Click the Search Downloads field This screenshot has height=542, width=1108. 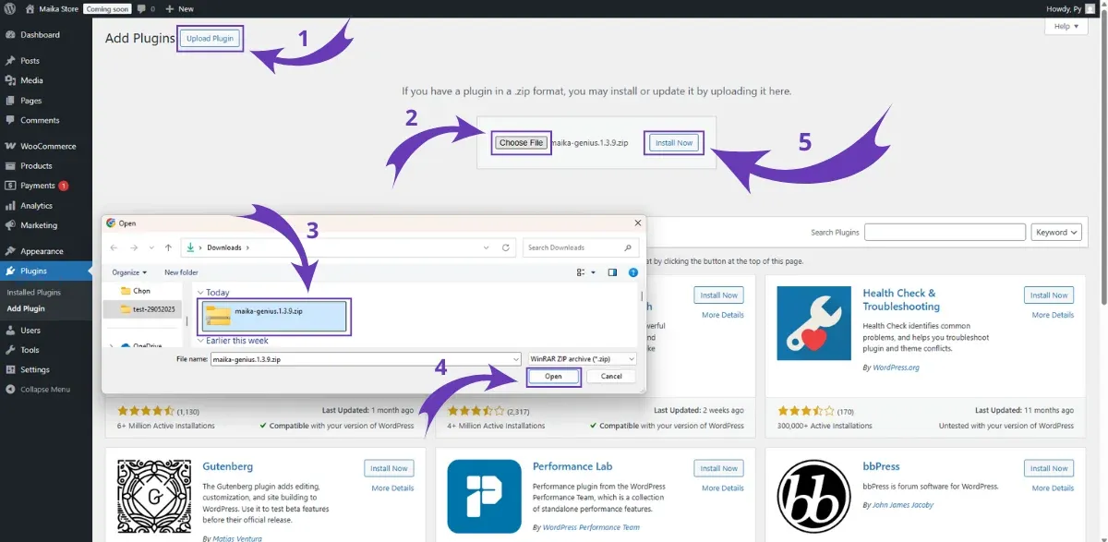[580, 247]
